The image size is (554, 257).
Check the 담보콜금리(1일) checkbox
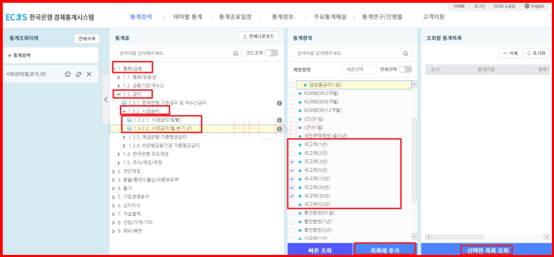pyautogui.click(x=292, y=85)
